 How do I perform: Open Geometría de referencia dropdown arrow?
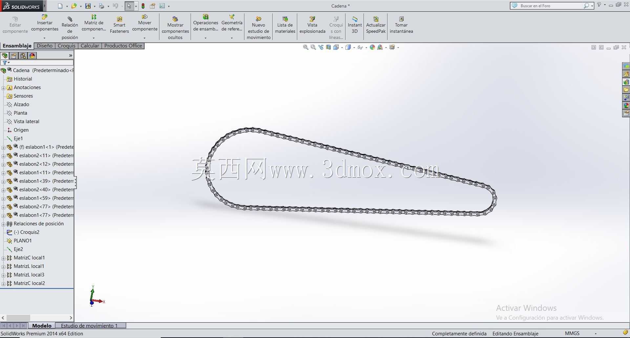point(232,38)
